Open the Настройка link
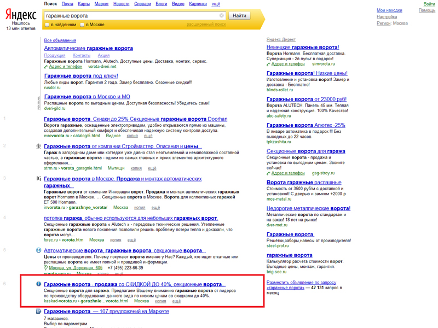Screen dimensions: 438x328 (387, 17)
